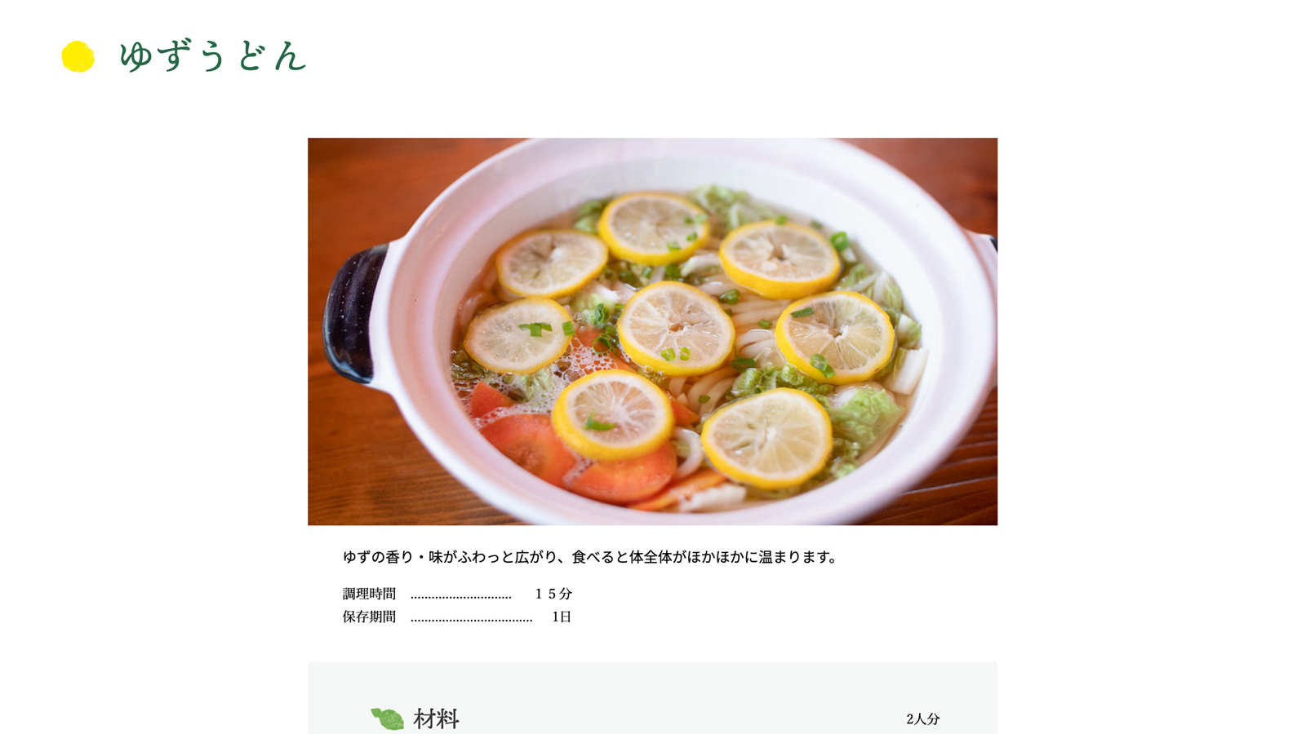Select the 1日 storage period value
This screenshot has width=1306, height=734.
pyautogui.click(x=562, y=617)
